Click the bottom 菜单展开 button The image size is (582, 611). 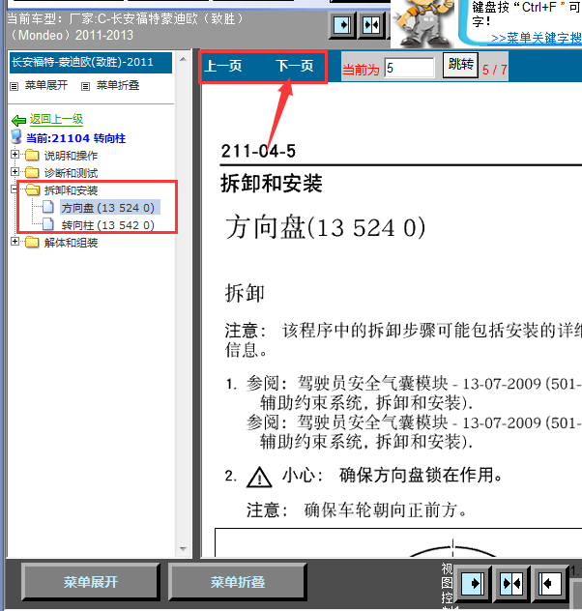[91, 582]
